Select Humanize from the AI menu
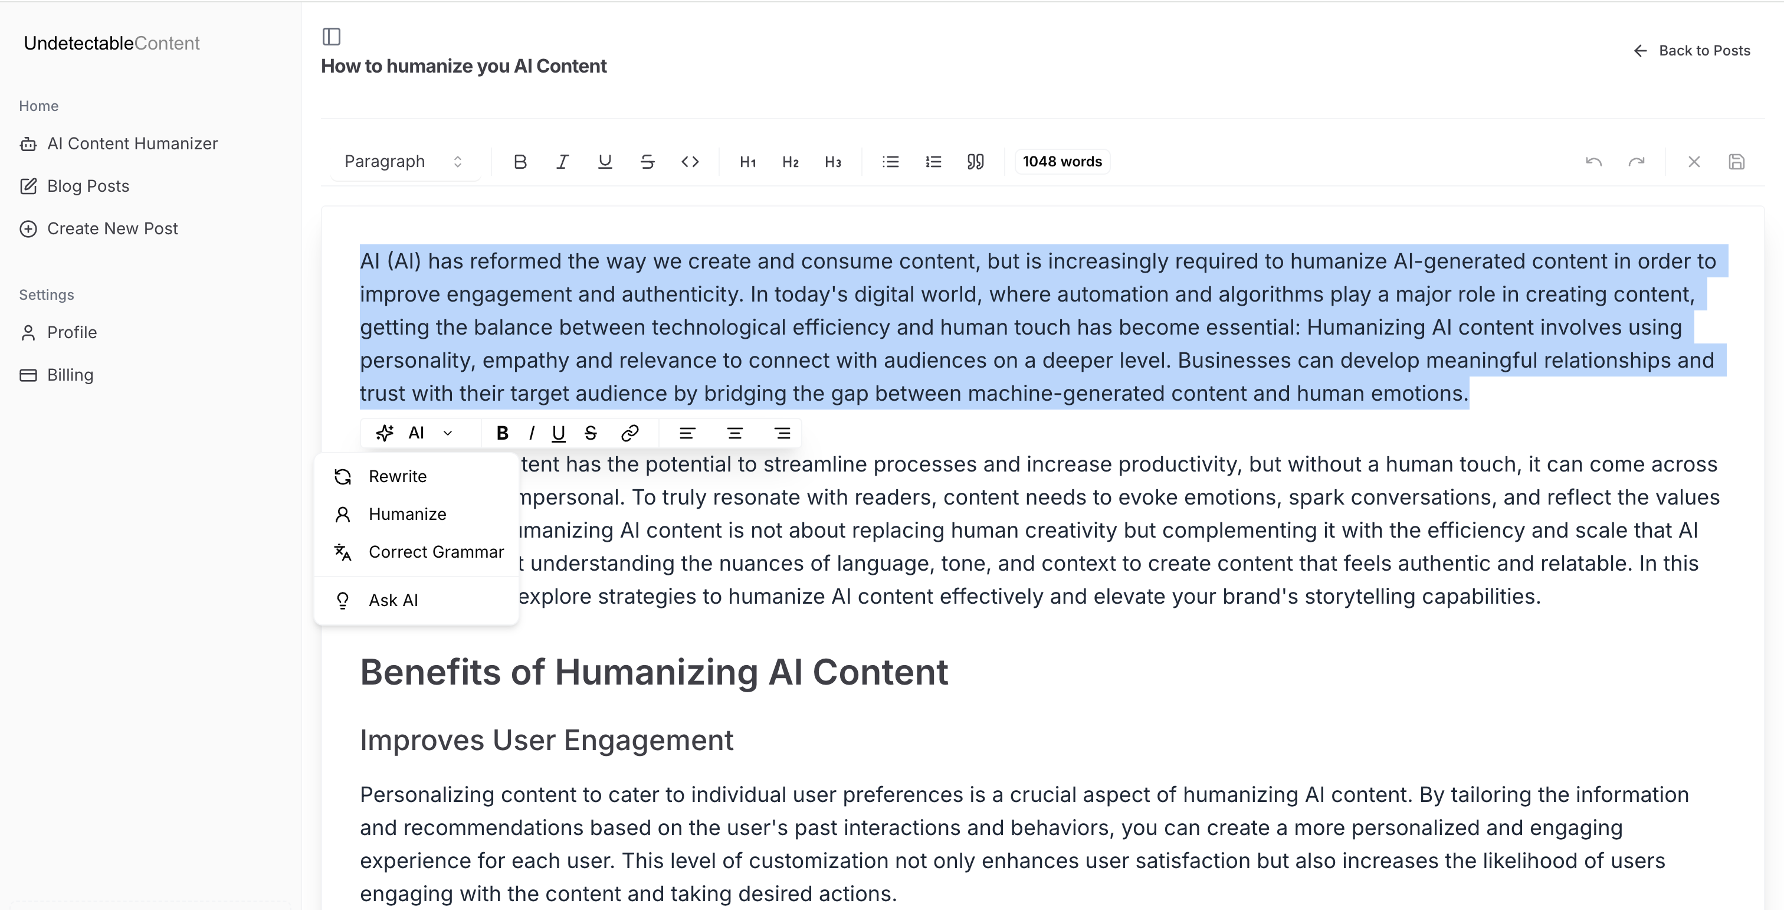The height and width of the screenshot is (910, 1784). point(407,514)
